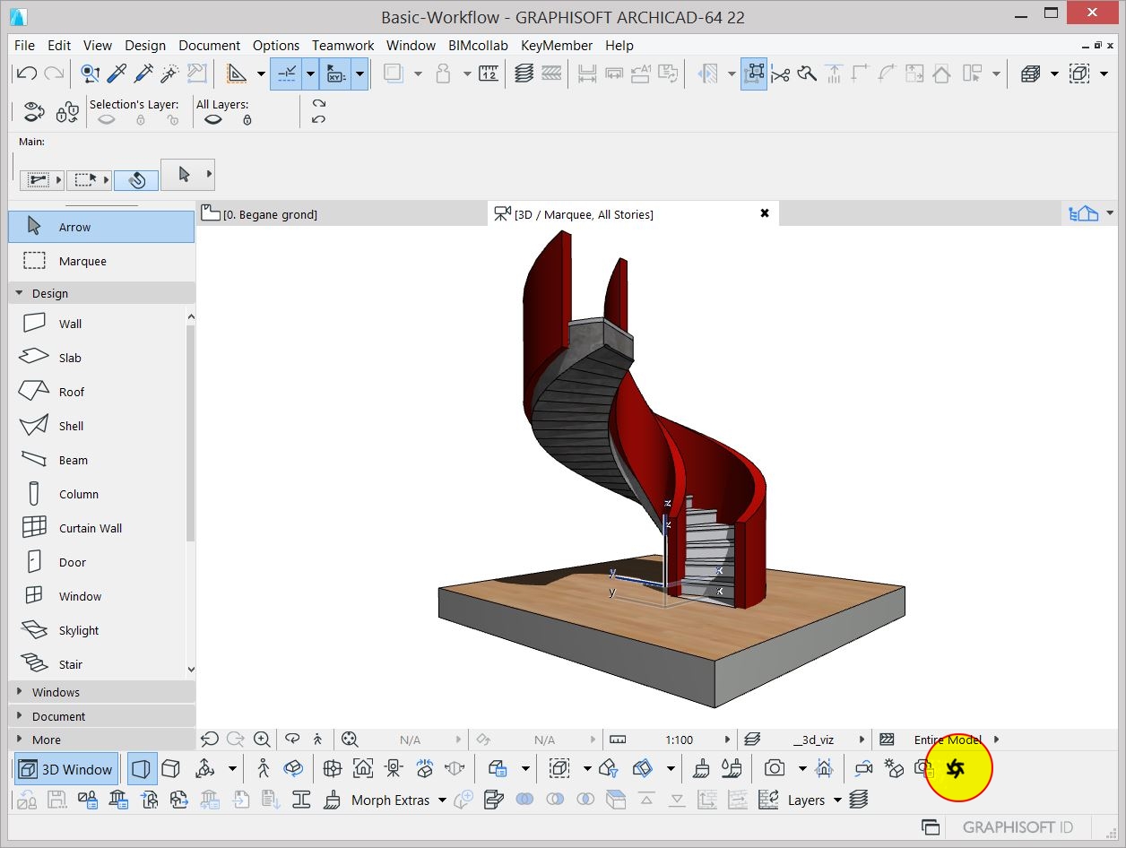Image resolution: width=1126 pixels, height=848 pixels.
Task: Click the Magic Wand icon
Action: click(x=169, y=74)
